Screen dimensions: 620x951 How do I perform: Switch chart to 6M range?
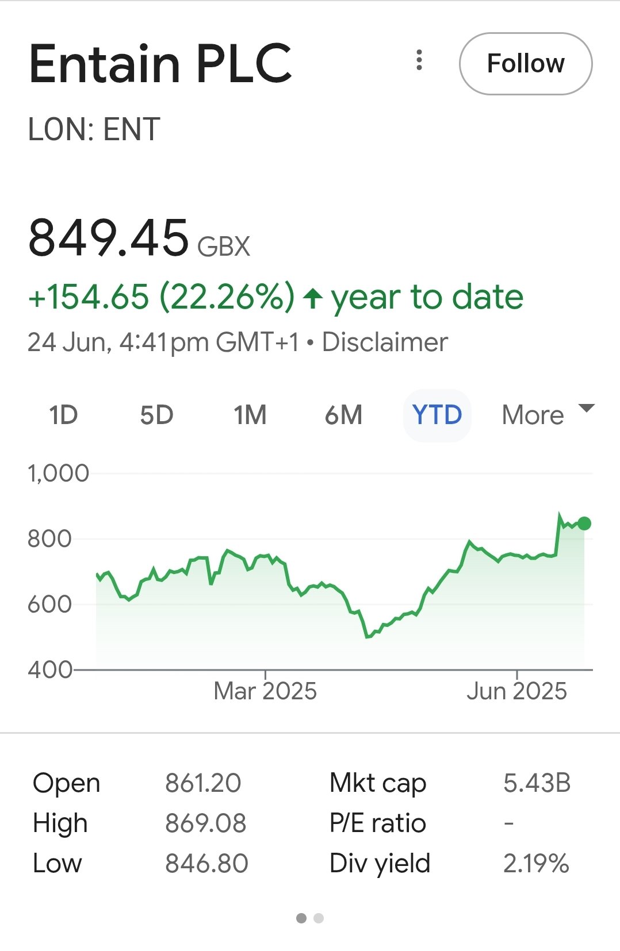pos(343,415)
